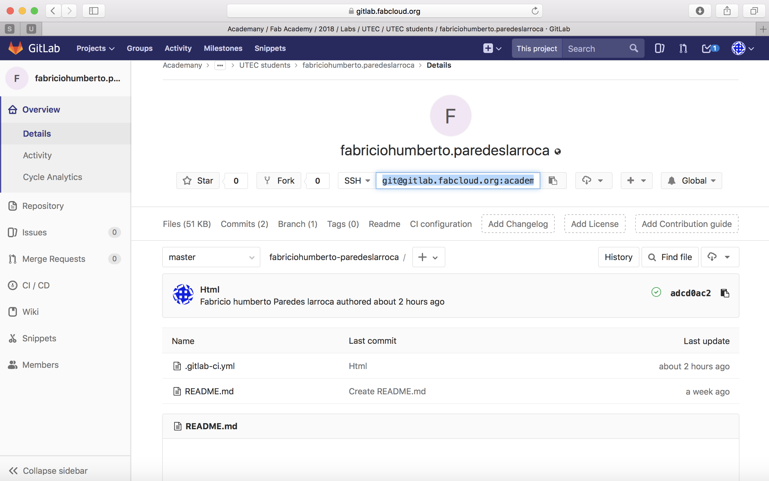Open the new item plus dropdown in navbar
769x481 pixels.
coord(492,48)
